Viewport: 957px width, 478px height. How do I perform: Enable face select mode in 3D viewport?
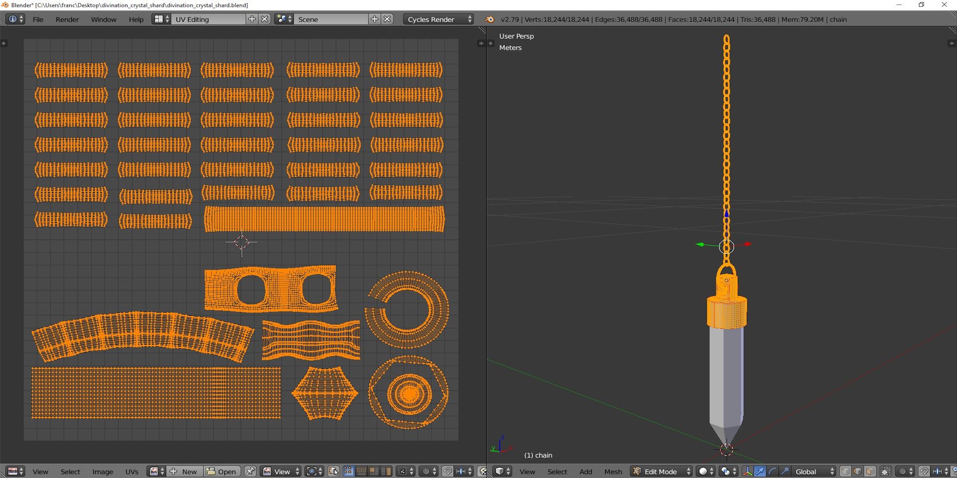point(870,472)
